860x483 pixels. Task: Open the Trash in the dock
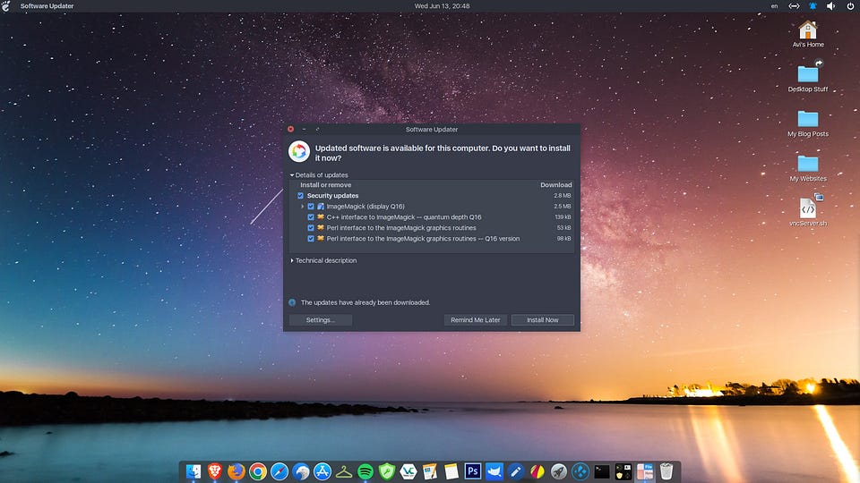coord(666,470)
